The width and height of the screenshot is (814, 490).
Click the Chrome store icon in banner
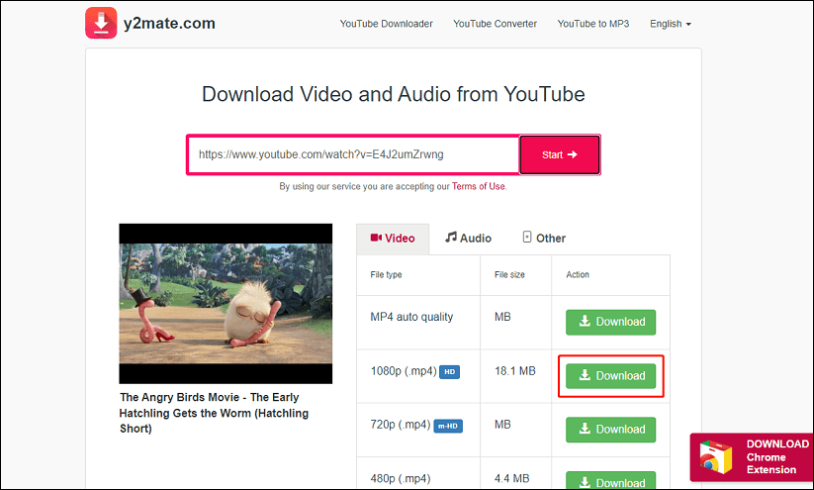pos(715,457)
